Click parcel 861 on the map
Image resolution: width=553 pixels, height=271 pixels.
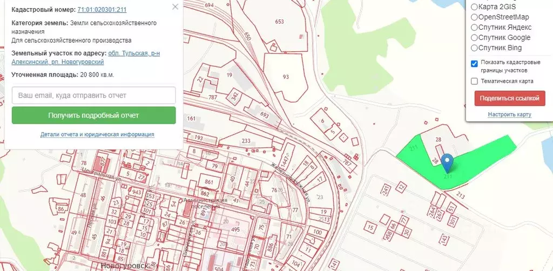click(x=208, y=182)
